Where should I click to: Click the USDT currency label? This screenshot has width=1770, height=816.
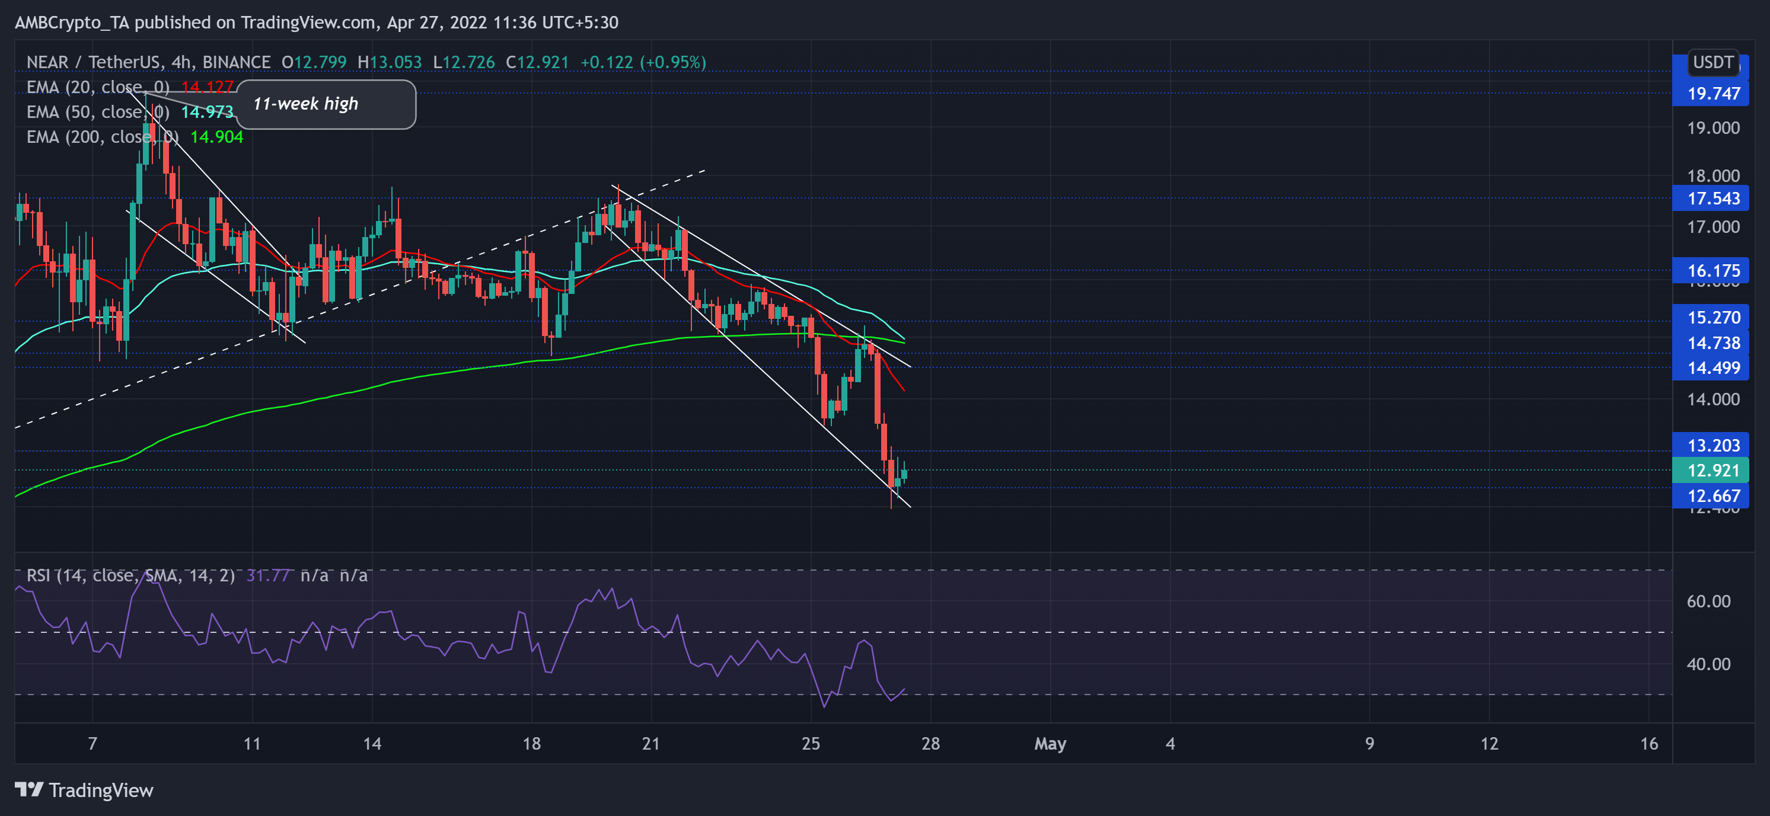coord(1712,62)
